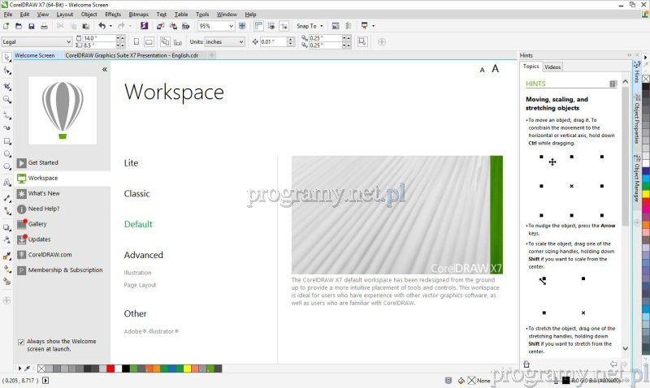Switch to the Videos tab in Hints

(x=552, y=67)
